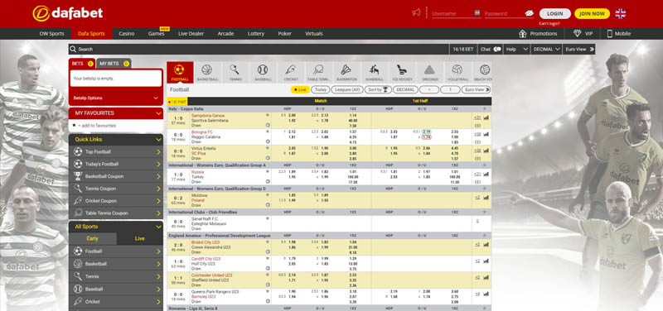Image resolution: width=663 pixels, height=311 pixels.
Task: Click the Mobile phone icon
Action: (609, 34)
